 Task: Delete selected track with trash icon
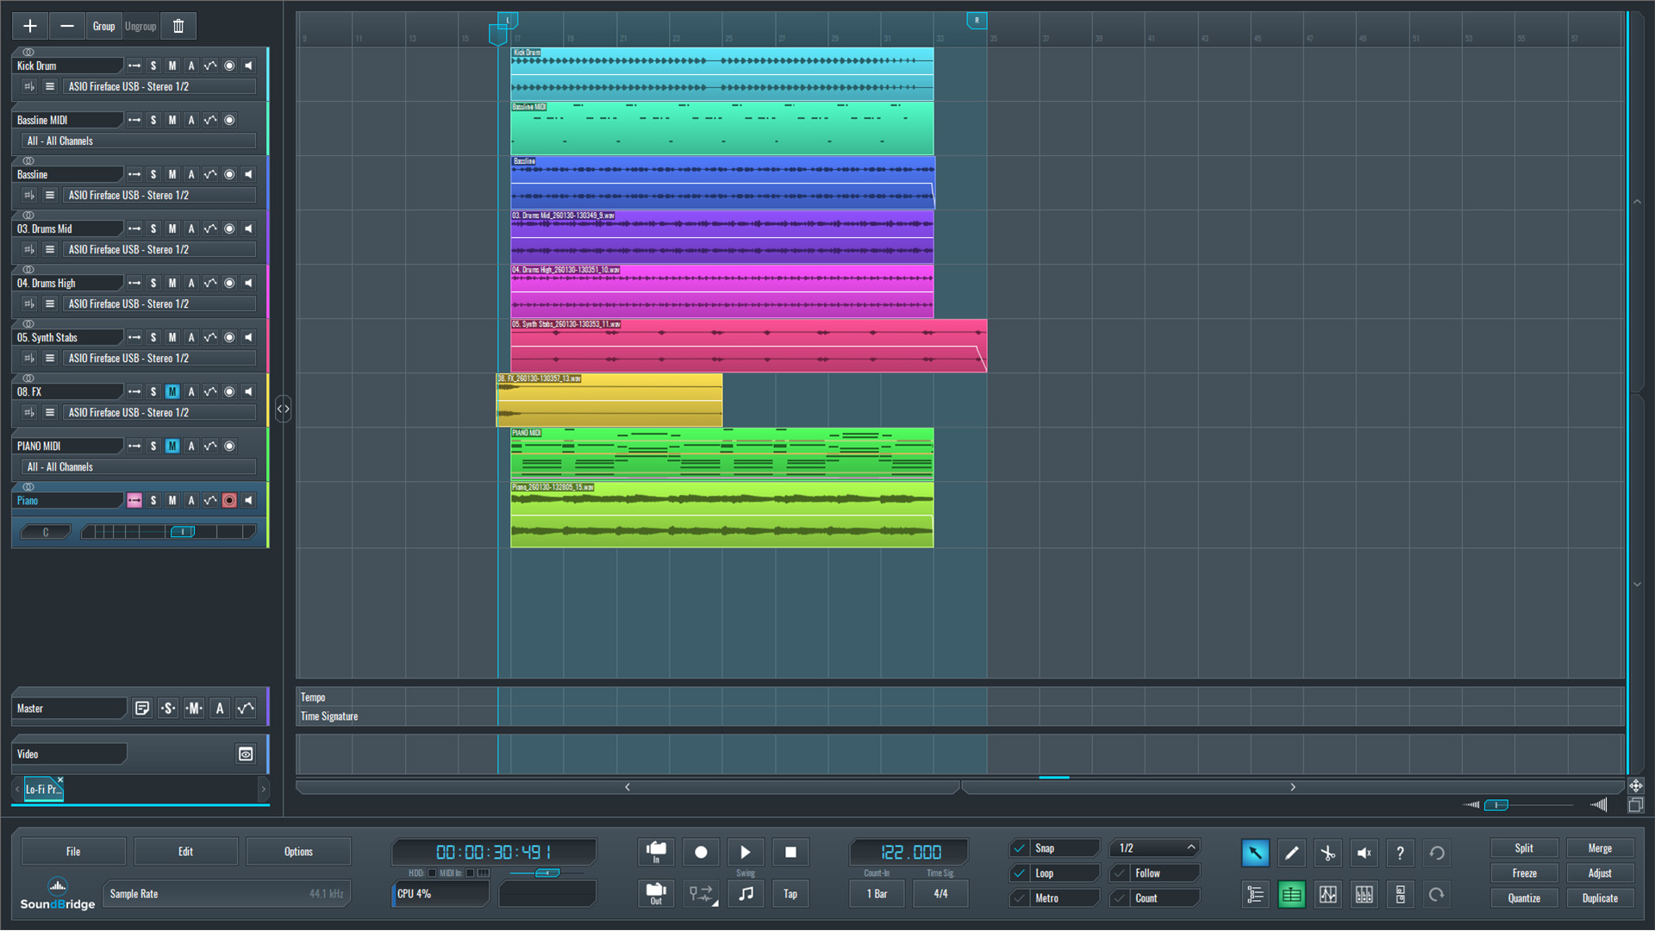tap(178, 26)
